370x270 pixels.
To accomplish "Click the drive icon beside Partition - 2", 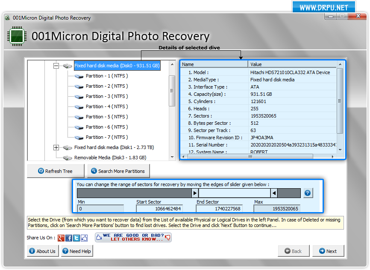I will coord(79,86).
